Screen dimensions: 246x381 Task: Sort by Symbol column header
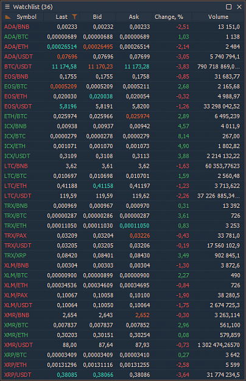point(26,17)
